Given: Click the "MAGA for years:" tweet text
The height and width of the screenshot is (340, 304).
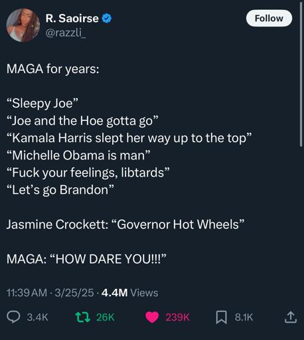Looking at the screenshot, I should (x=52, y=69).
